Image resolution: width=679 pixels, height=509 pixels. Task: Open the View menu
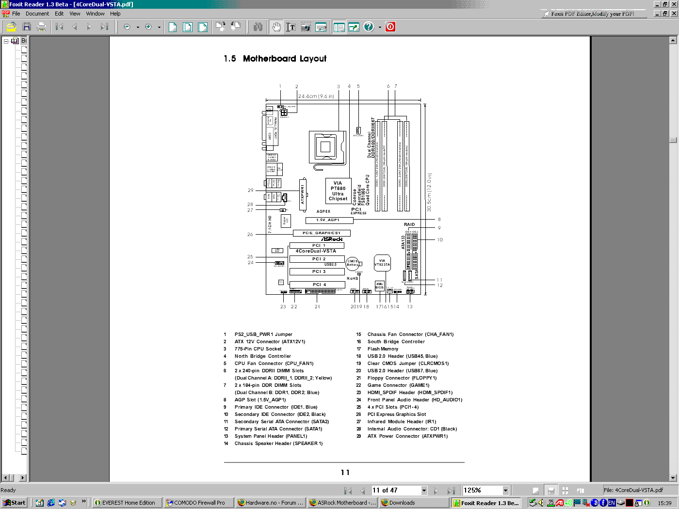point(75,14)
